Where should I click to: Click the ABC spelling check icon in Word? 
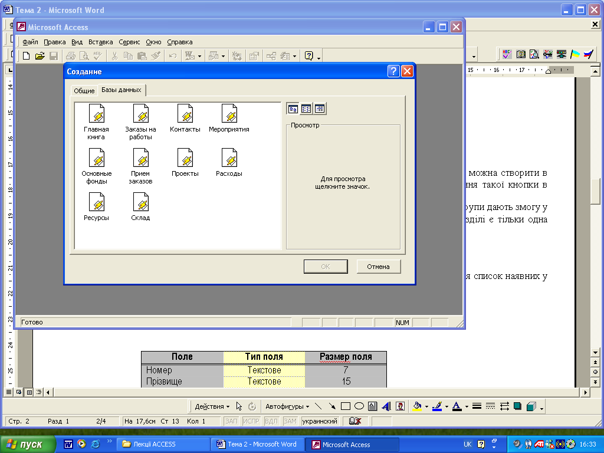pyautogui.click(x=507, y=54)
